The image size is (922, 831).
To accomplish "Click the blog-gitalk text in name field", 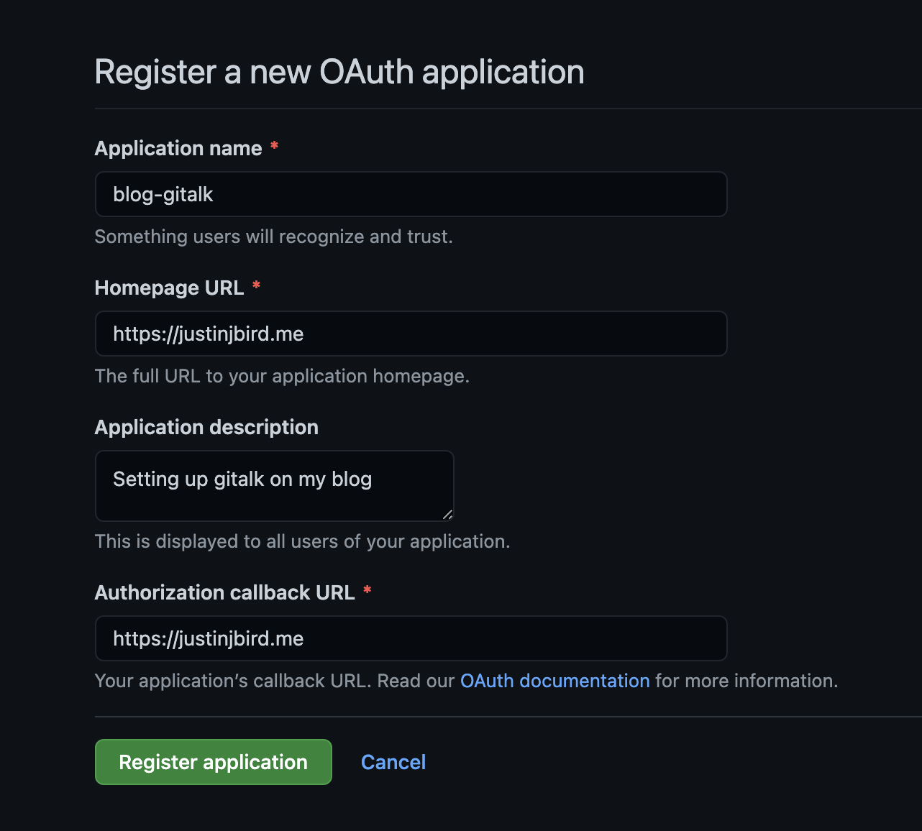I will [x=163, y=194].
